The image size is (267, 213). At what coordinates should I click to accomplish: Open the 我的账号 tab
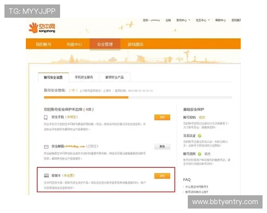[44, 44]
